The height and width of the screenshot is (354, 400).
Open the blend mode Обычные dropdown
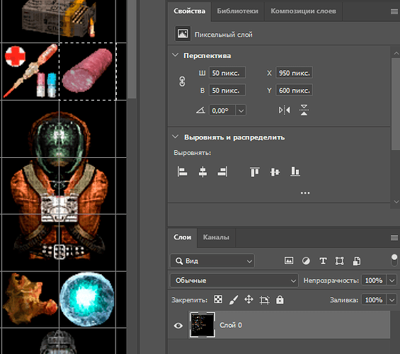pos(234,280)
